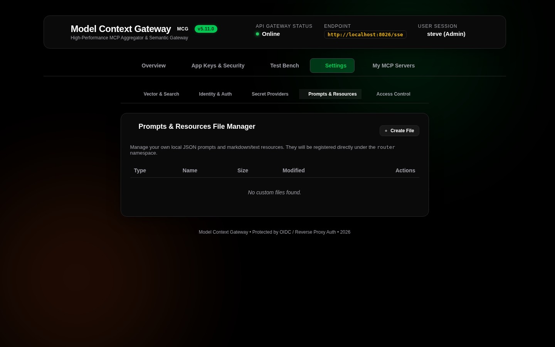Click the Size column header
The image size is (555, 347).
coord(243,170)
